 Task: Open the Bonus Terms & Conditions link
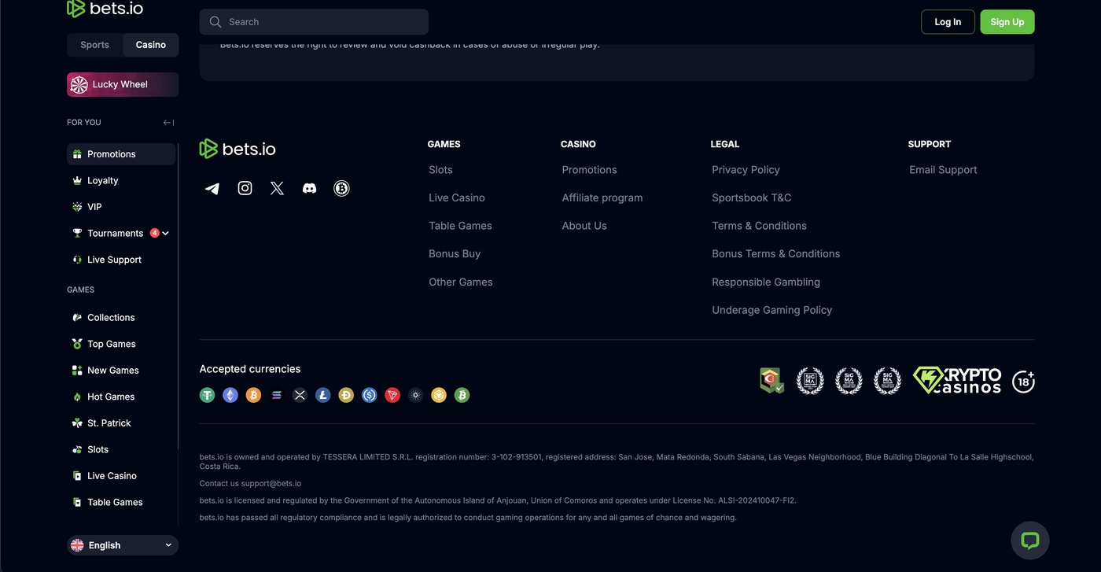(776, 254)
